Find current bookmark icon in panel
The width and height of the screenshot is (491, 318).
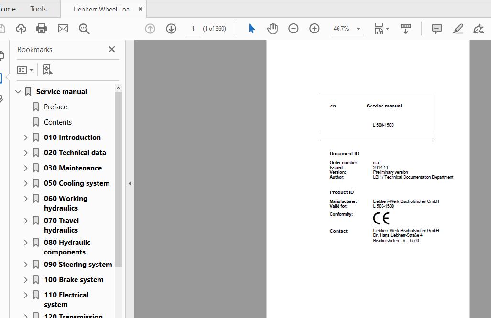[47, 70]
